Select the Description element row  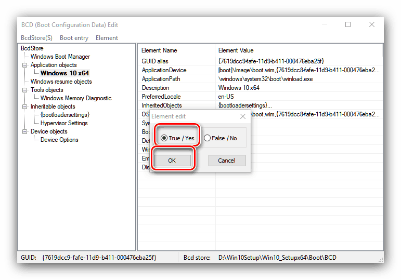261,88
